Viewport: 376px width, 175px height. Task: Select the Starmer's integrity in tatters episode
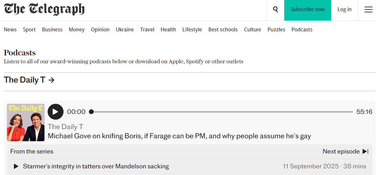click(96, 166)
